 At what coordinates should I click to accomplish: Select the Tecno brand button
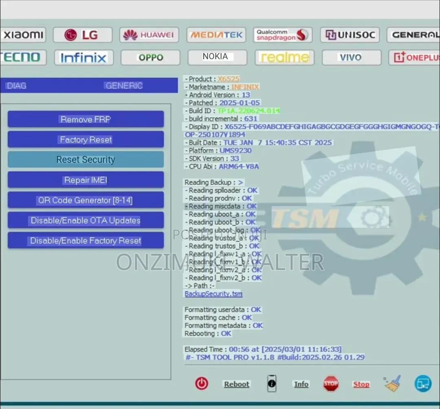click(23, 57)
